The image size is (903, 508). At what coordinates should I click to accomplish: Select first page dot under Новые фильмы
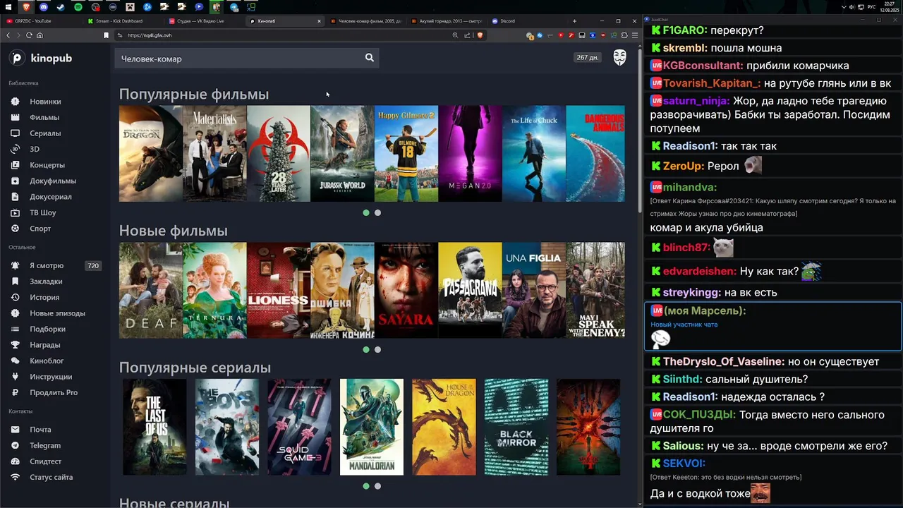[365, 349]
